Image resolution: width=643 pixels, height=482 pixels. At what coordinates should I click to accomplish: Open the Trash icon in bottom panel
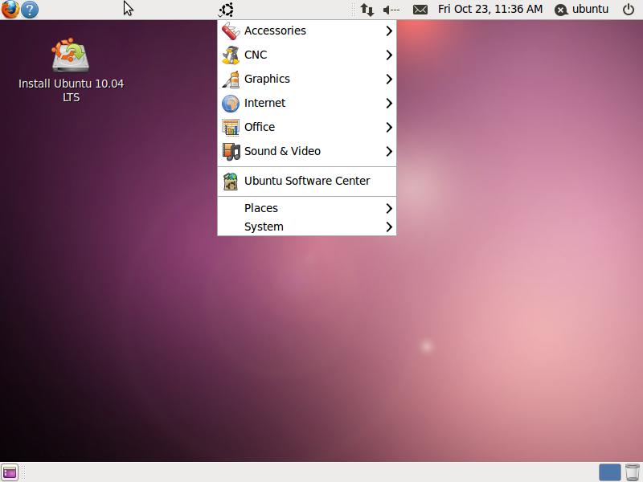[x=633, y=472]
